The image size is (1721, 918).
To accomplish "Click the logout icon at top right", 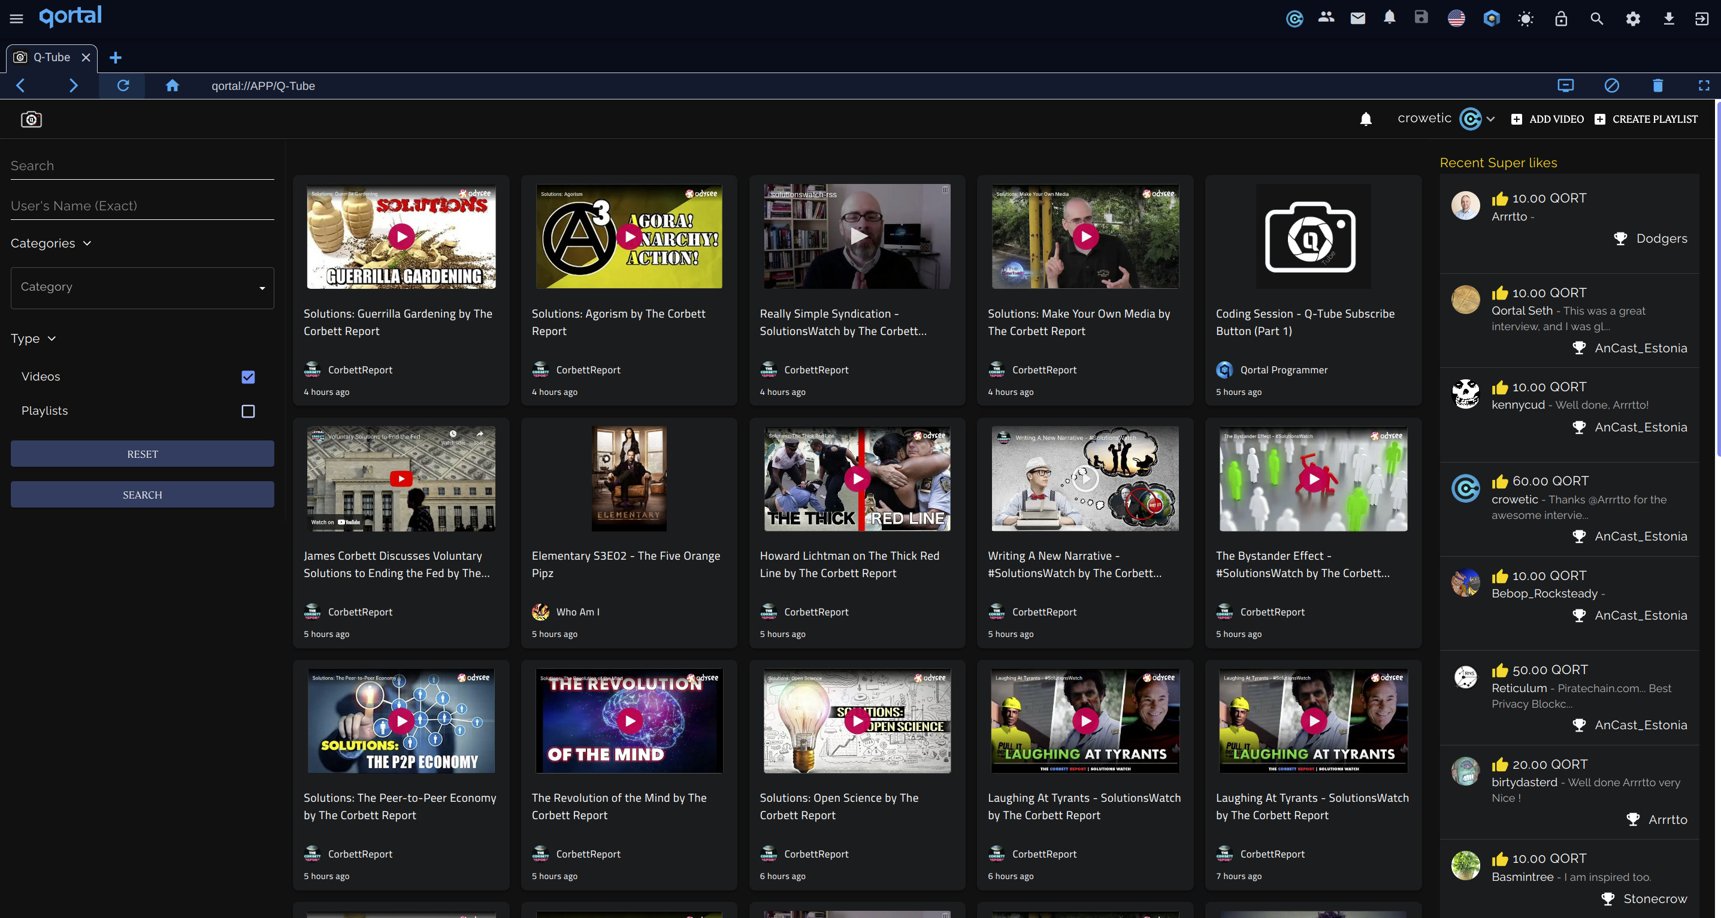I will [1702, 19].
